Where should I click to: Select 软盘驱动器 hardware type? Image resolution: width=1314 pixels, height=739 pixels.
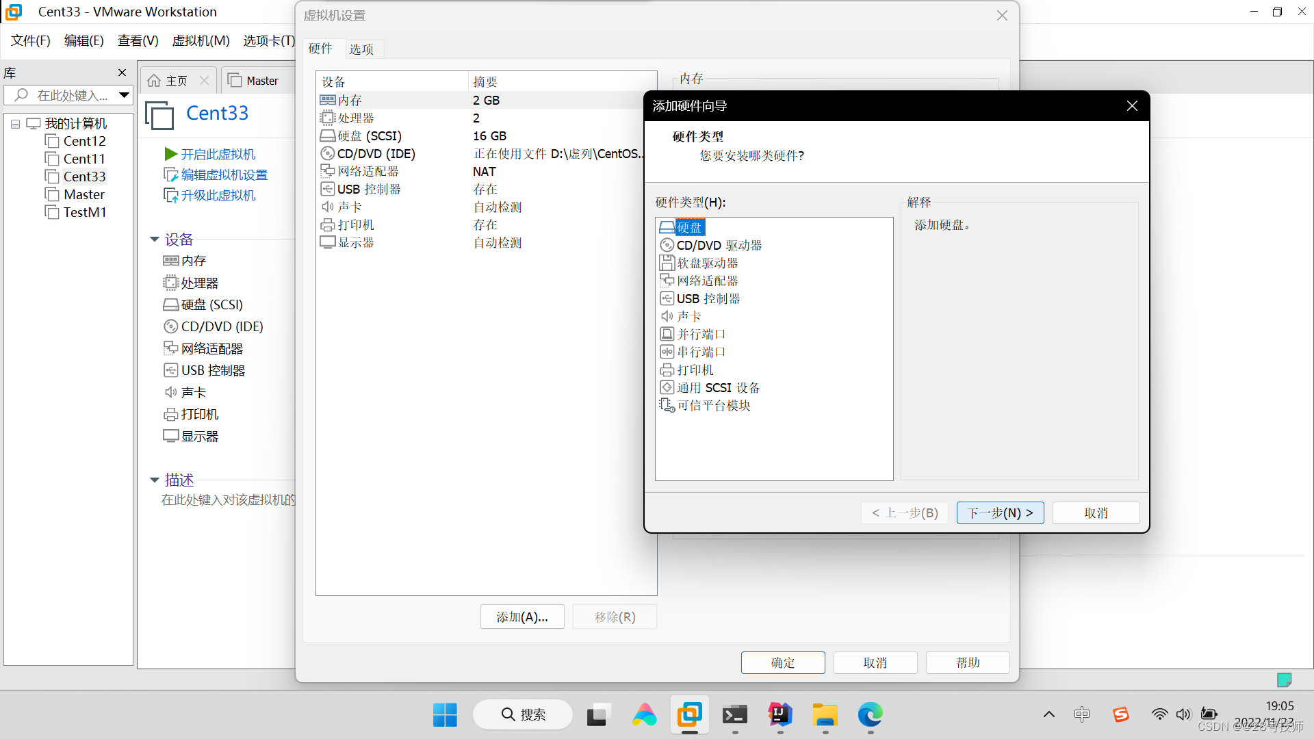click(699, 263)
